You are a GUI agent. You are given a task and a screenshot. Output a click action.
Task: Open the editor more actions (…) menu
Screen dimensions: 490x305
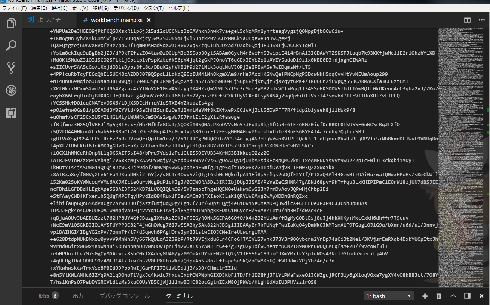481,20
